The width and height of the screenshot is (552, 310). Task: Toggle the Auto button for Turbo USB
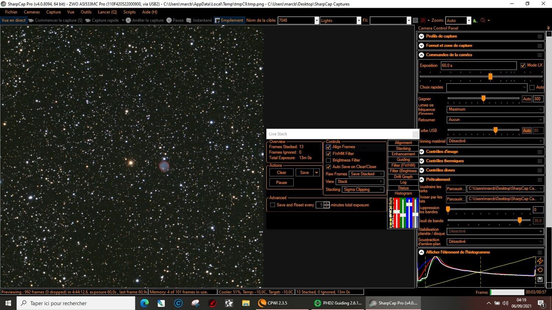tap(527, 131)
